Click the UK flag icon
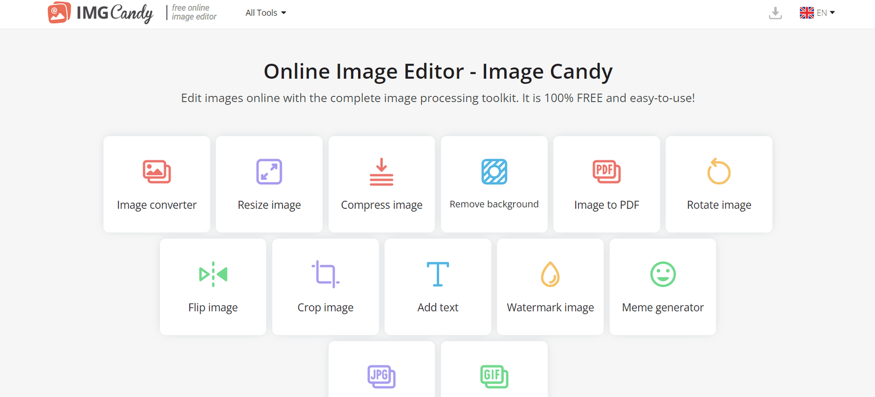Screen dimensions: 875x397 point(807,13)
